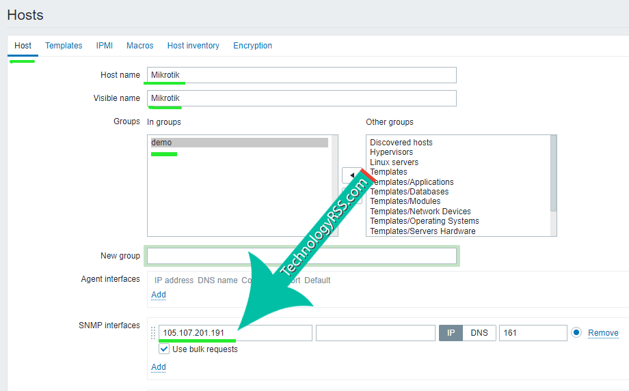Toggle the Use bulk requests checkbox

[x=164, y=349]
